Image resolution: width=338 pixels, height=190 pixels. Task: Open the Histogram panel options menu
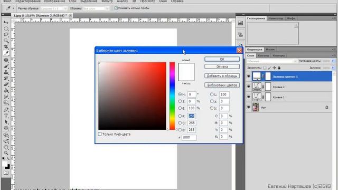pyautogui.click(x=334, y=18)
